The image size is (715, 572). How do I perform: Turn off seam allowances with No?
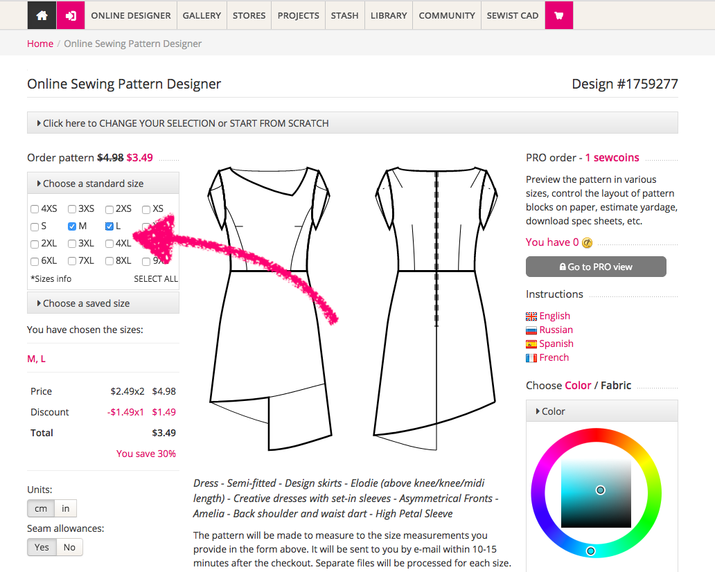(x=69, y=547)
